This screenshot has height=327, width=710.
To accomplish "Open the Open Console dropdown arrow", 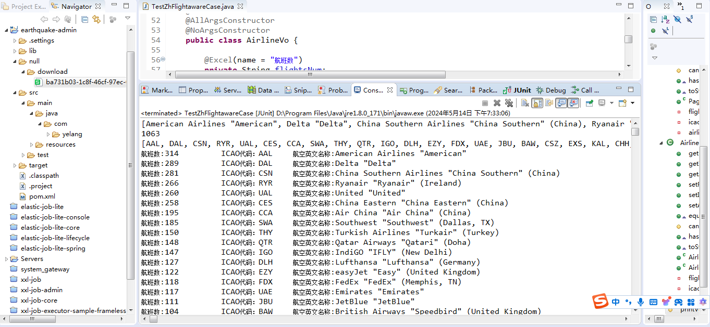I will tap(632, 103).
